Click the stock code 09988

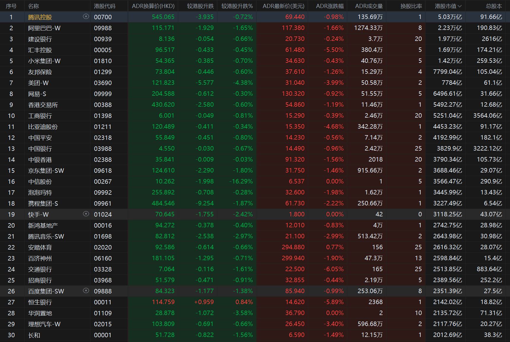(103, 28)
